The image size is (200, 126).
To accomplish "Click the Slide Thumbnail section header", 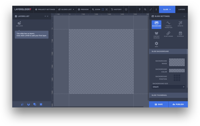I will 168,95.
